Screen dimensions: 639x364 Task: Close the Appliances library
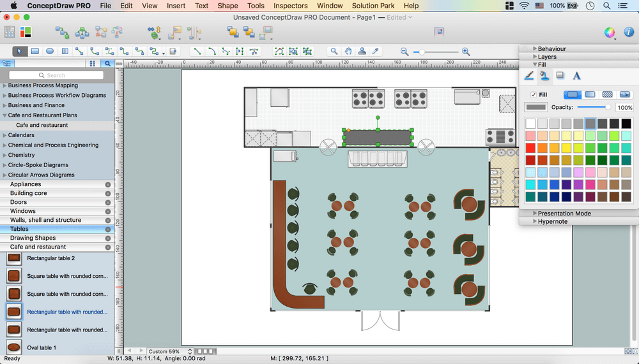108,184
